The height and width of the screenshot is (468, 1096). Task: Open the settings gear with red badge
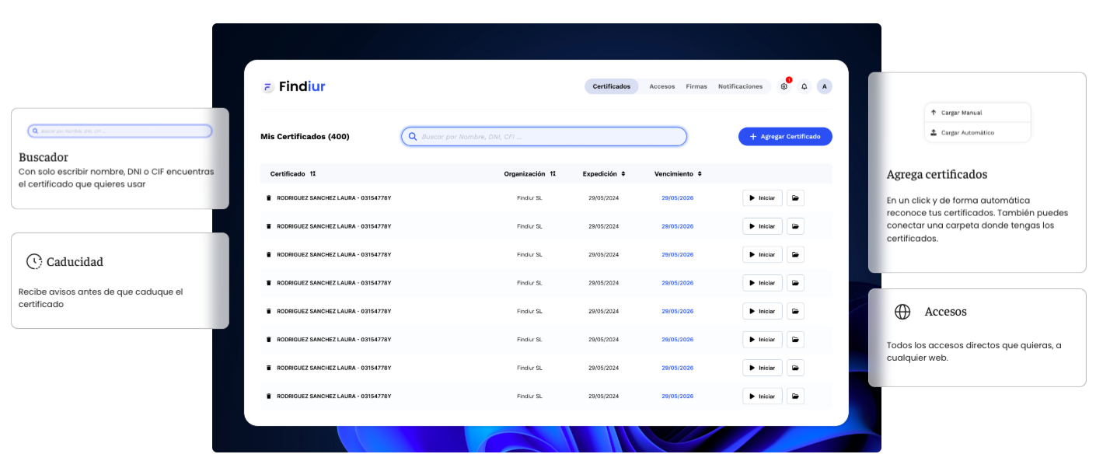(x=784, y=86)
